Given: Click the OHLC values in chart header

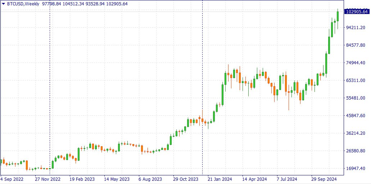Looking at the screenshot, I should [85, 4].
